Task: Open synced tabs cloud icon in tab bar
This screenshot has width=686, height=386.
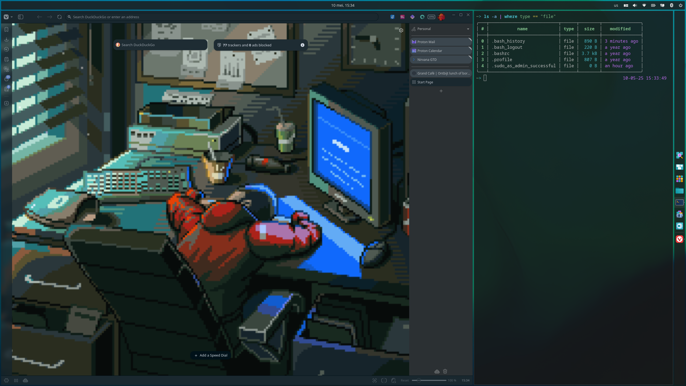Action: click(437, 371)
